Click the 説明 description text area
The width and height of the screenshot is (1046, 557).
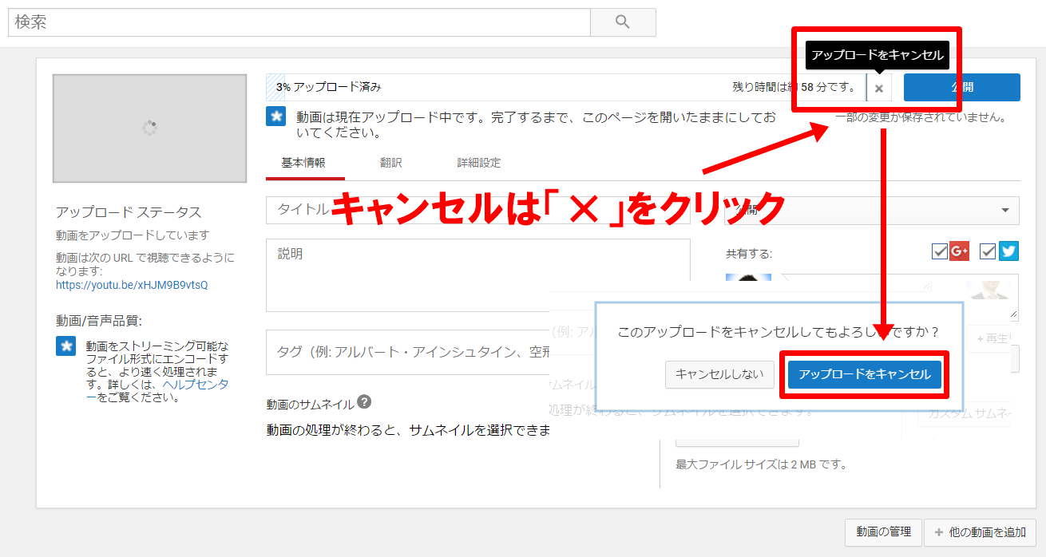pyautogui.click(x=477, y=275)
